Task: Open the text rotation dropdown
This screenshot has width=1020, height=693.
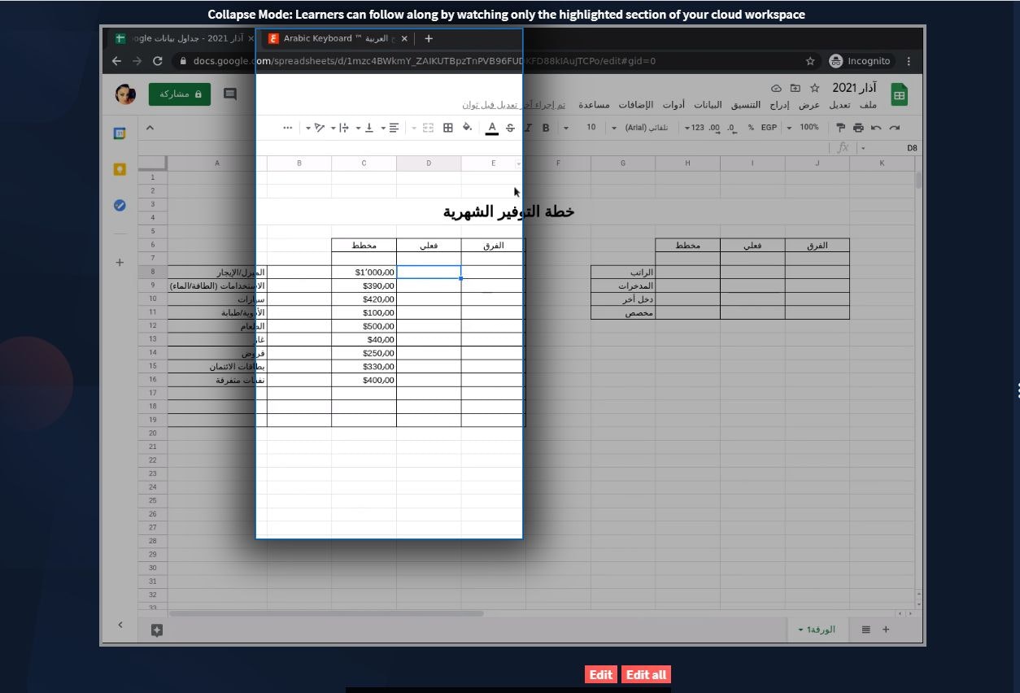Action: pyautogui.click(x=316, y=128)
